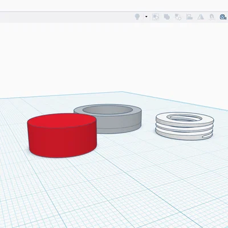Image resolution: width=228 pixels, height=228 pixels.
Task: Open the small dropdown arrow beside lightbulb
Action: tap(146, 17)
